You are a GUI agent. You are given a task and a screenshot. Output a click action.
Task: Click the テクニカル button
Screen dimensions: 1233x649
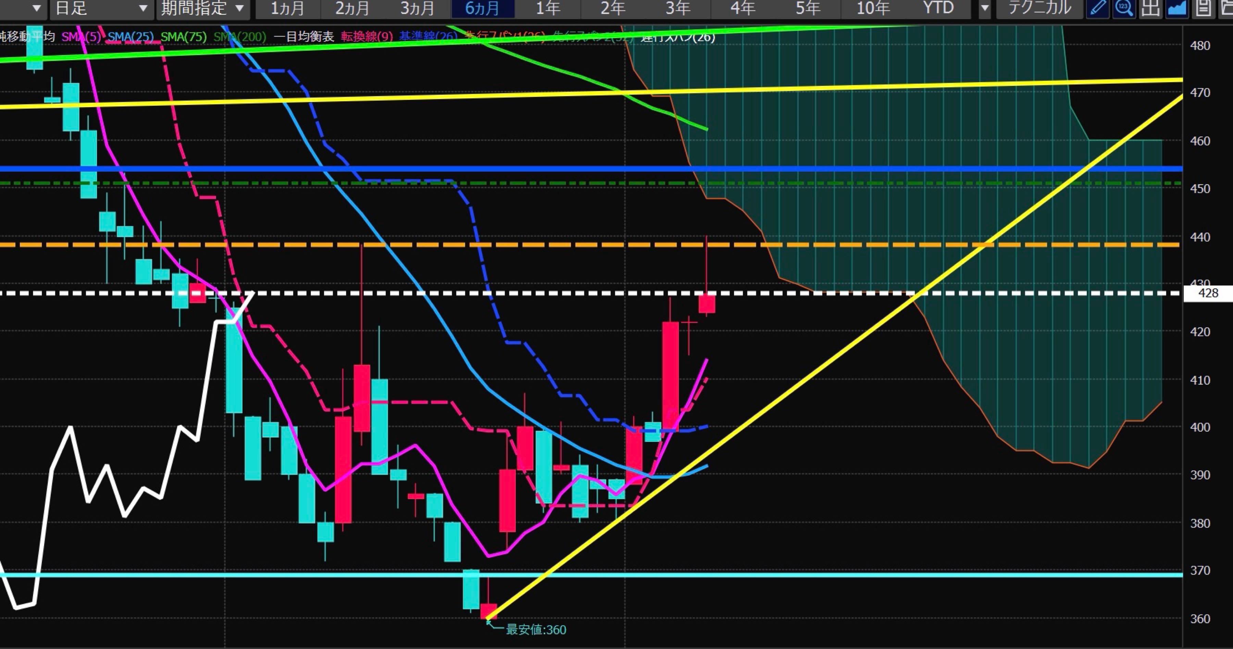coord(1039,8)
